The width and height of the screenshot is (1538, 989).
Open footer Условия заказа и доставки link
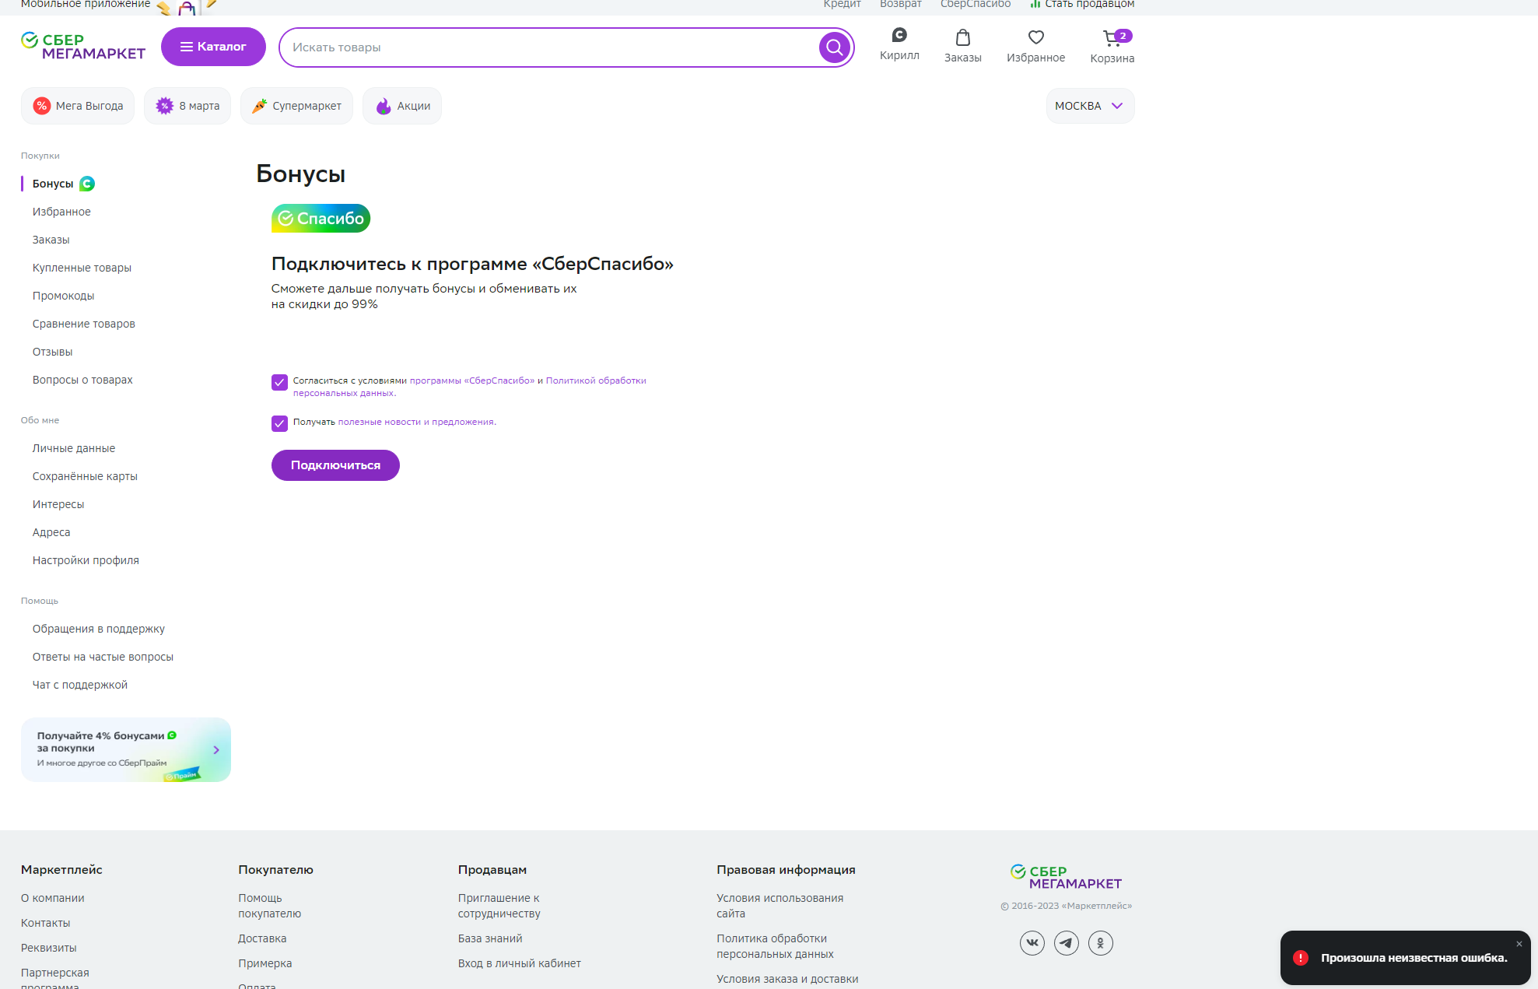[787, 979]
